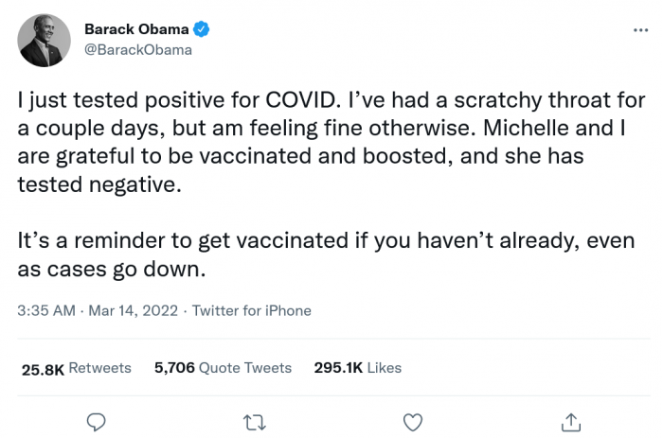Like the tweet with the heart icon
Image resolution: width=663 pixels, height=438 pixels.
pos(412,420)
